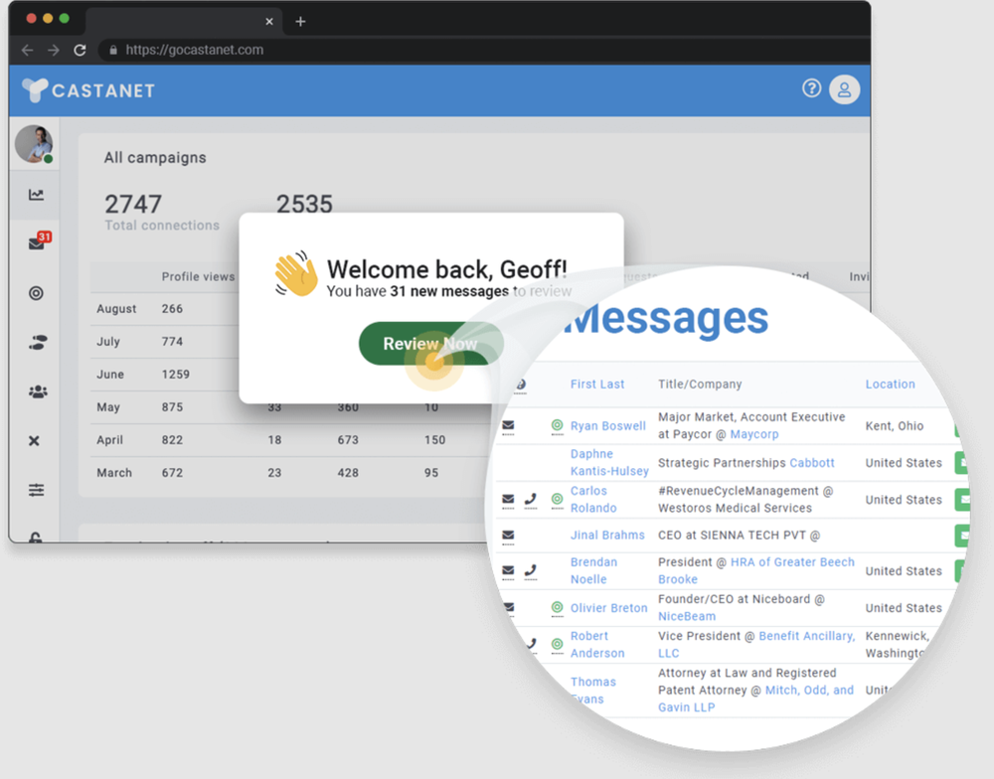Open Olivier Breton's profile link
This screenshot has width=994, height=779.
[608, 608]
